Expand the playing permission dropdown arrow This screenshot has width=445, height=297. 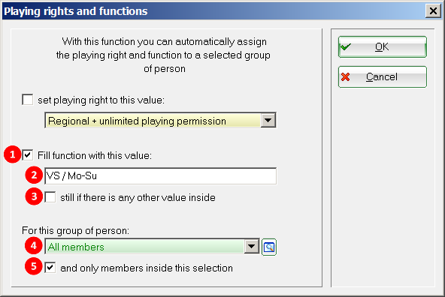(268, 121)
